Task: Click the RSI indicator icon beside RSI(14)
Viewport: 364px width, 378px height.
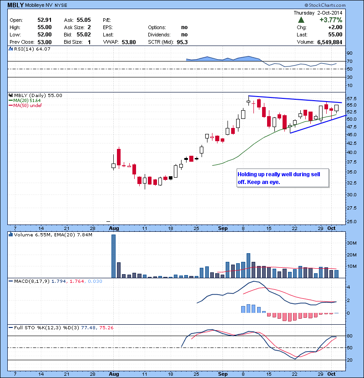Action: pyautogui.click(x=10, y=49)
